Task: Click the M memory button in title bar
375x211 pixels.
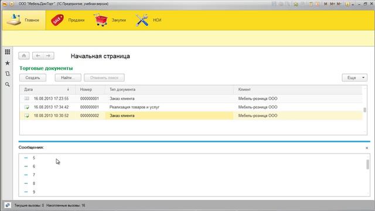Action: 326,4
